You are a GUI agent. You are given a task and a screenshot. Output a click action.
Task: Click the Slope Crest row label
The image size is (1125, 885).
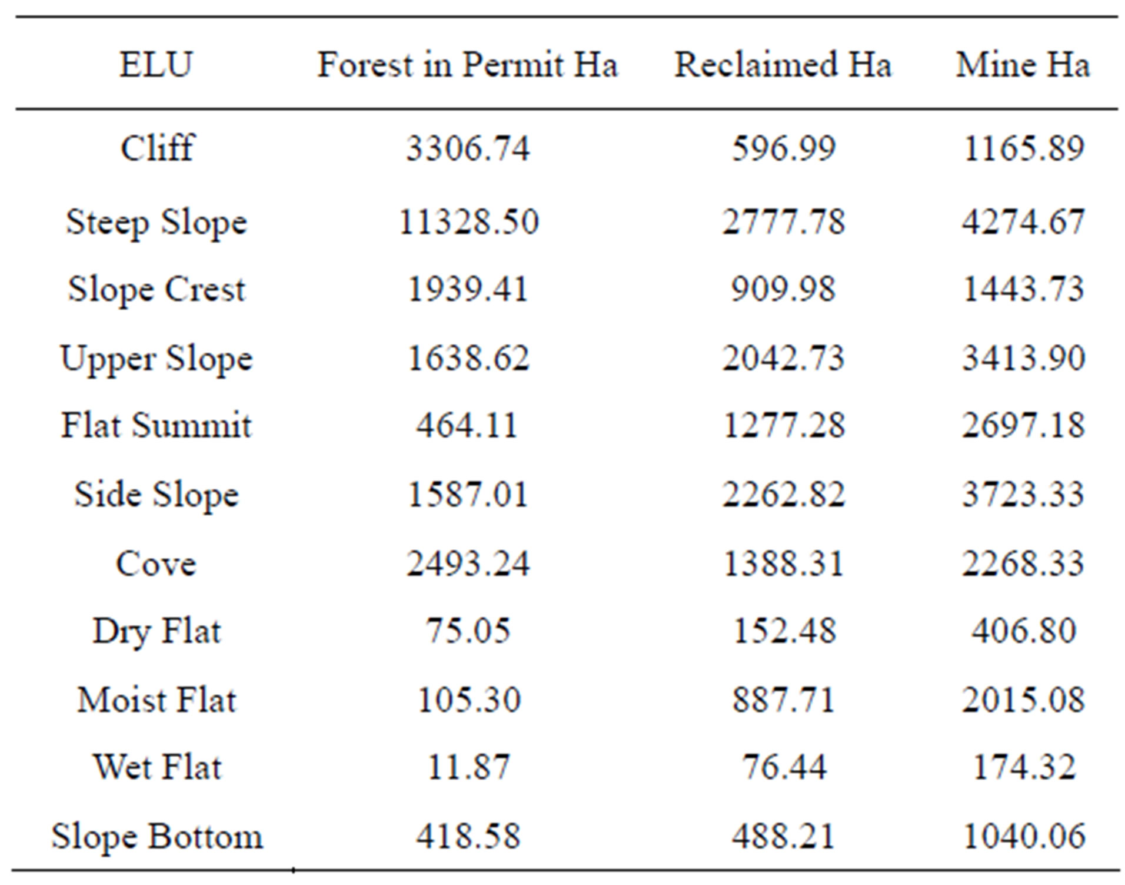pyautogui.click(x=157, y=290)
